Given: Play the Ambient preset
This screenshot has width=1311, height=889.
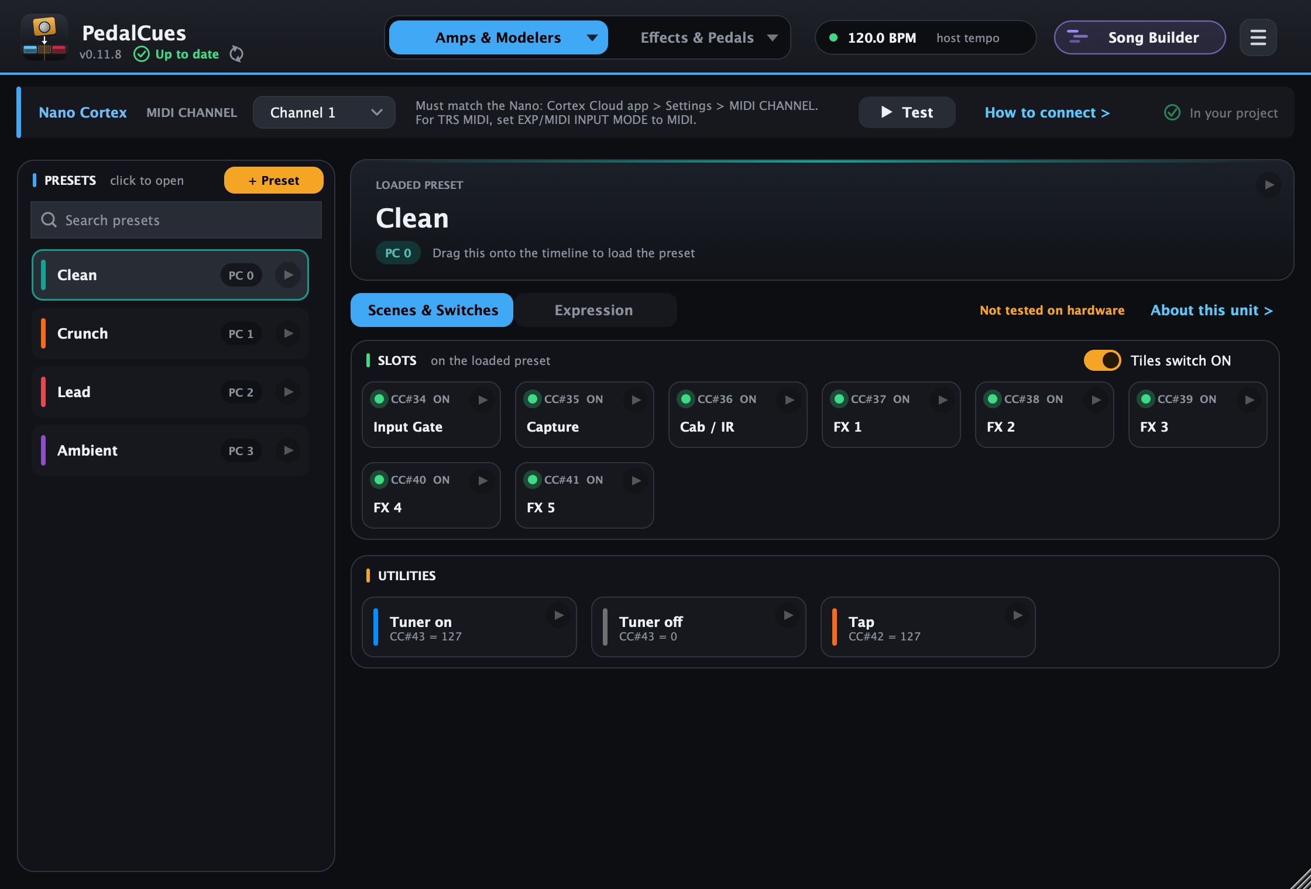Looking at the screenshot, I should click(x=288, y=450).
